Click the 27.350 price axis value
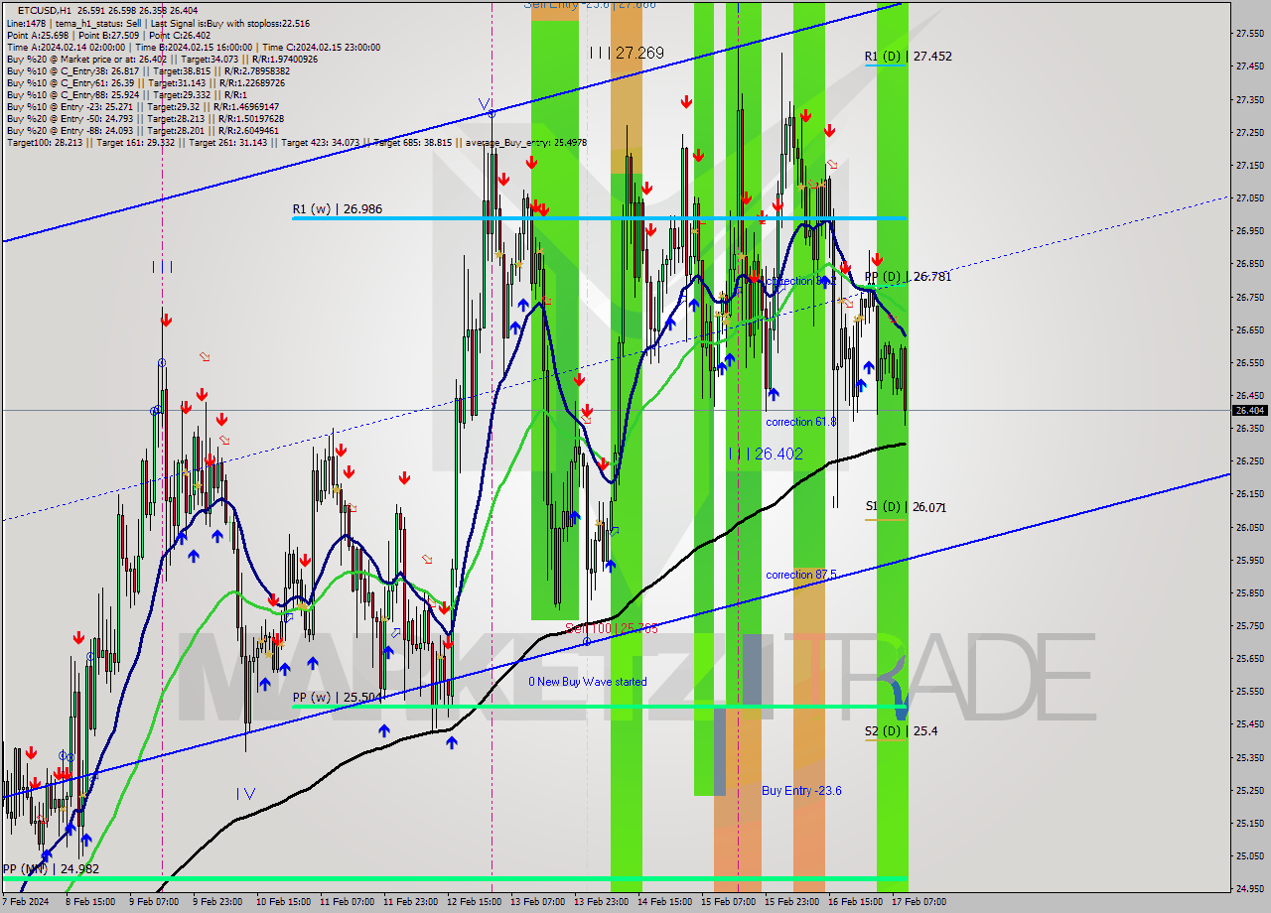This screenshot has width=1271, height=913. click(1249, 99)
